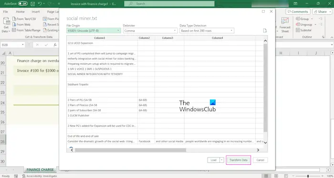Click From Table/Range icon
This screenshot has width=334, height=178.
click(14, 30)
